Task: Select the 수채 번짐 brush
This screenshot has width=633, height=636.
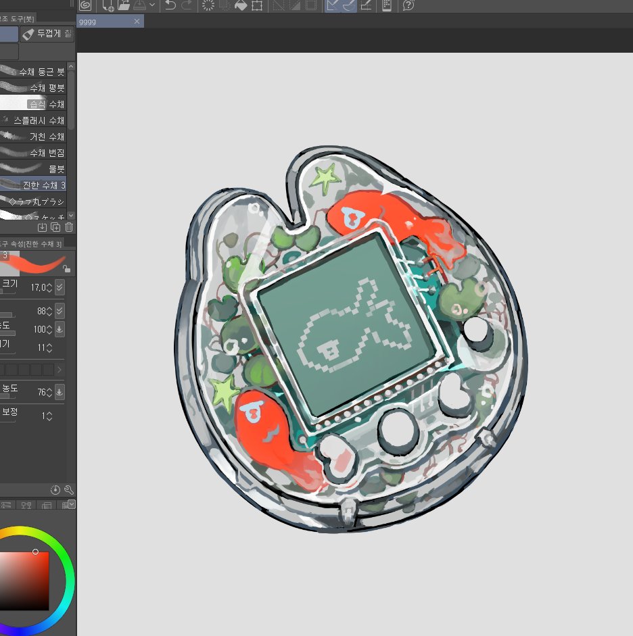Action: (33, 153)
